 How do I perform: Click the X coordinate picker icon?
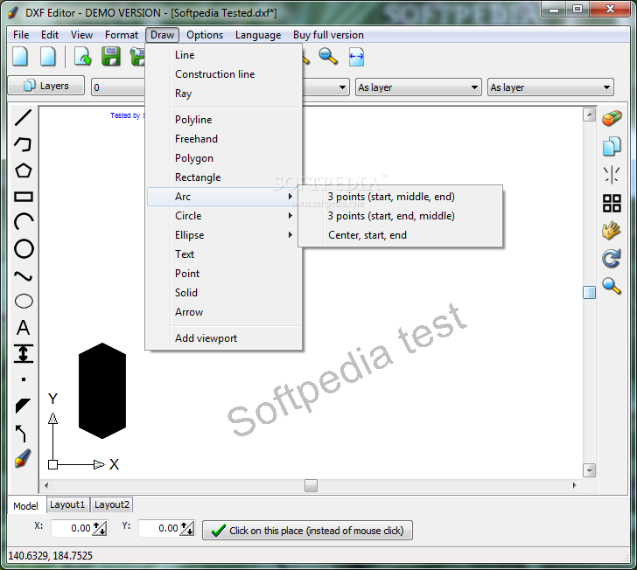(x=100, y=528)
